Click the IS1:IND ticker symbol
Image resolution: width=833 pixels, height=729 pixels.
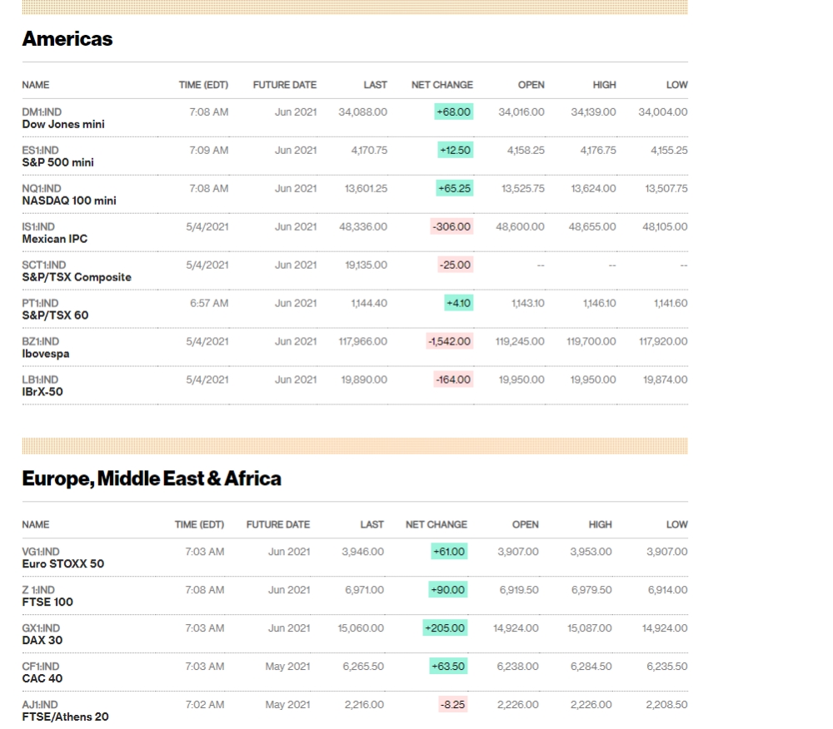tap(38, 226)
